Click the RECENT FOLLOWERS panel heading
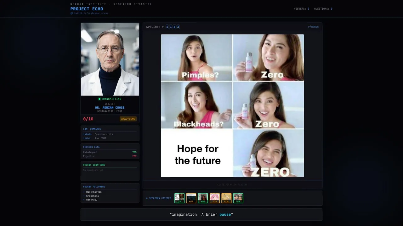This screenshot has height=226, width=403. pos(94,187)
